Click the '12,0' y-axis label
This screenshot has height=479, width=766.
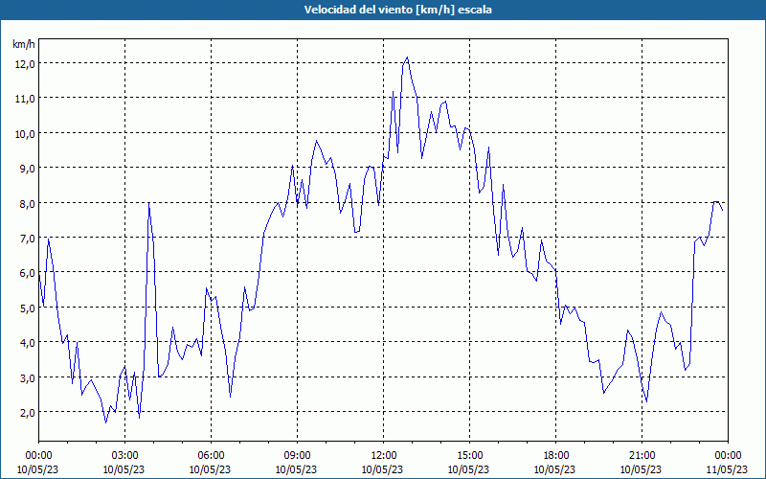pyautogui.click(x=26, y=63)
